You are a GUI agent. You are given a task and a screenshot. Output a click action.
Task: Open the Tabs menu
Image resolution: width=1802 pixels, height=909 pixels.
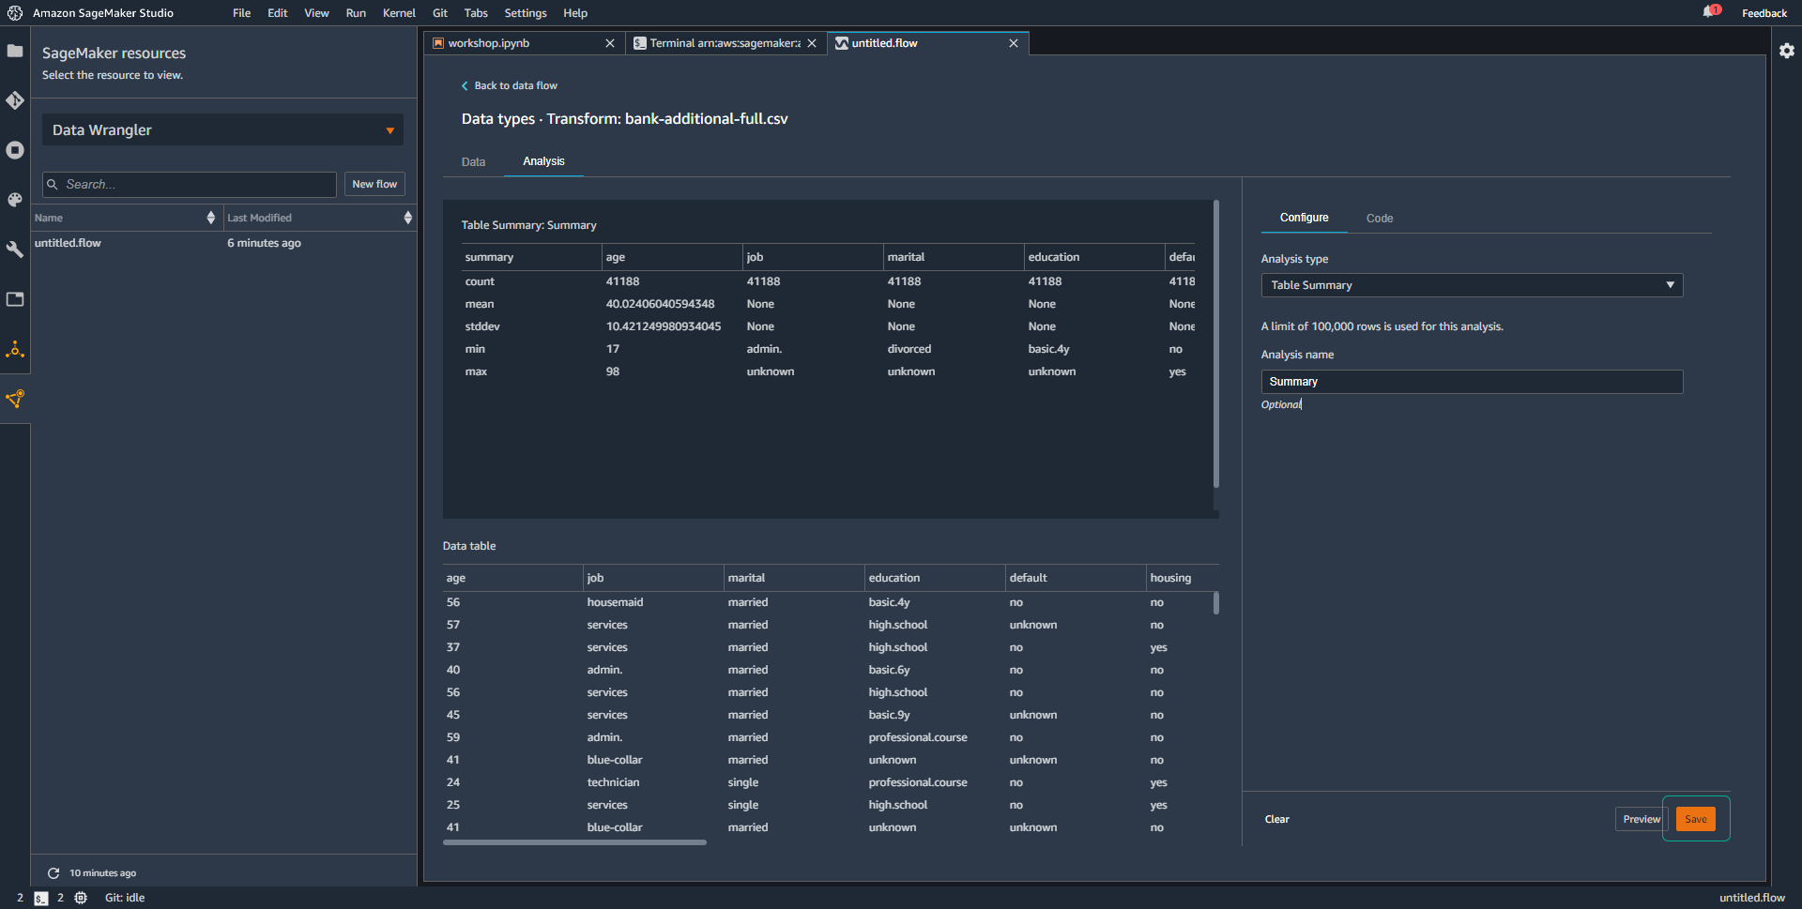coord(476,13)
